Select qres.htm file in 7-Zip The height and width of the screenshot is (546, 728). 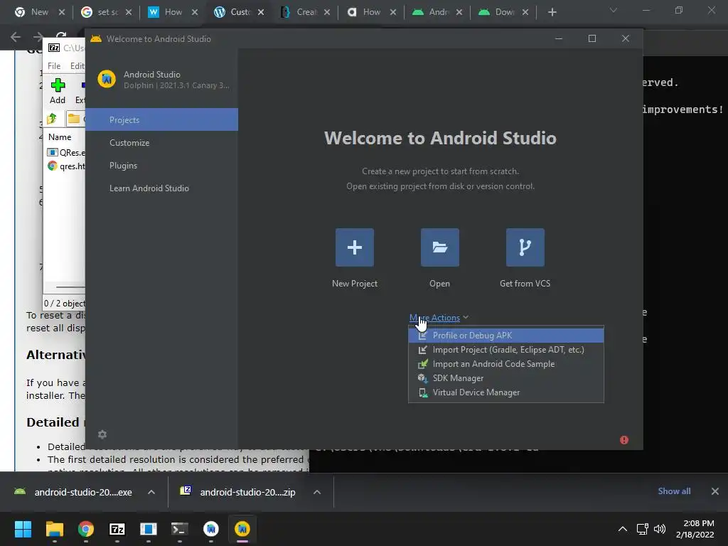[66, 166]
